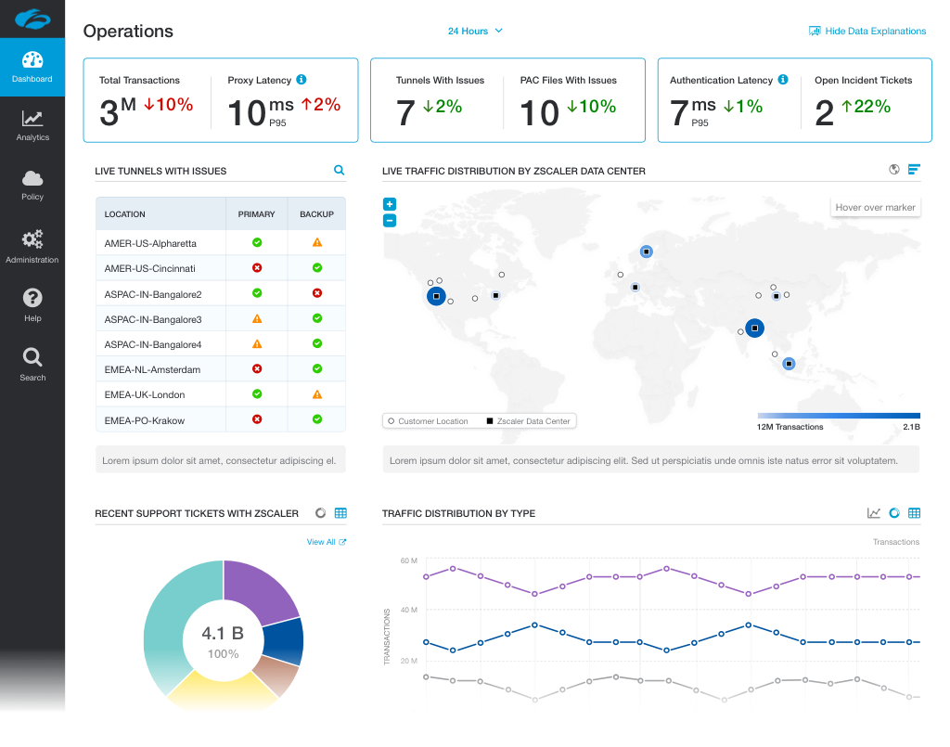Show traffic by type as donut chart
950x747 pixels.
click(894, 513)
